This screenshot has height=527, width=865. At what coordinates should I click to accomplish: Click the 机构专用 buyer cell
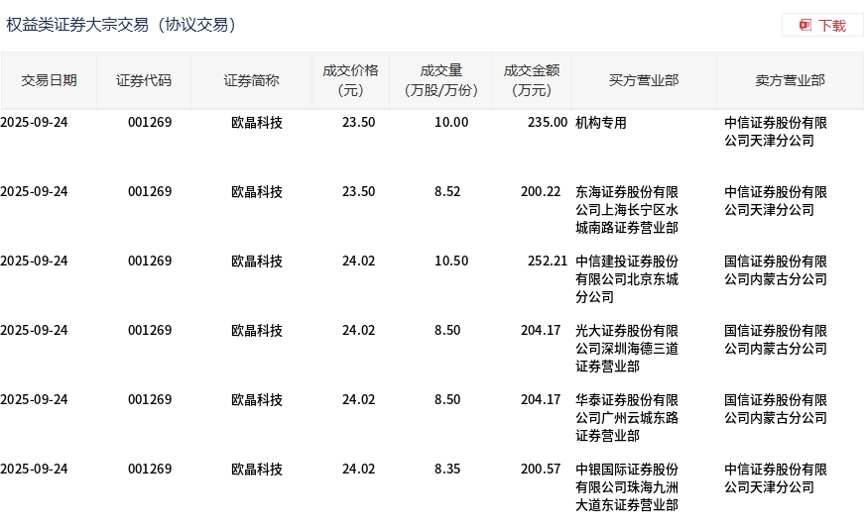(x=601, y=123)
